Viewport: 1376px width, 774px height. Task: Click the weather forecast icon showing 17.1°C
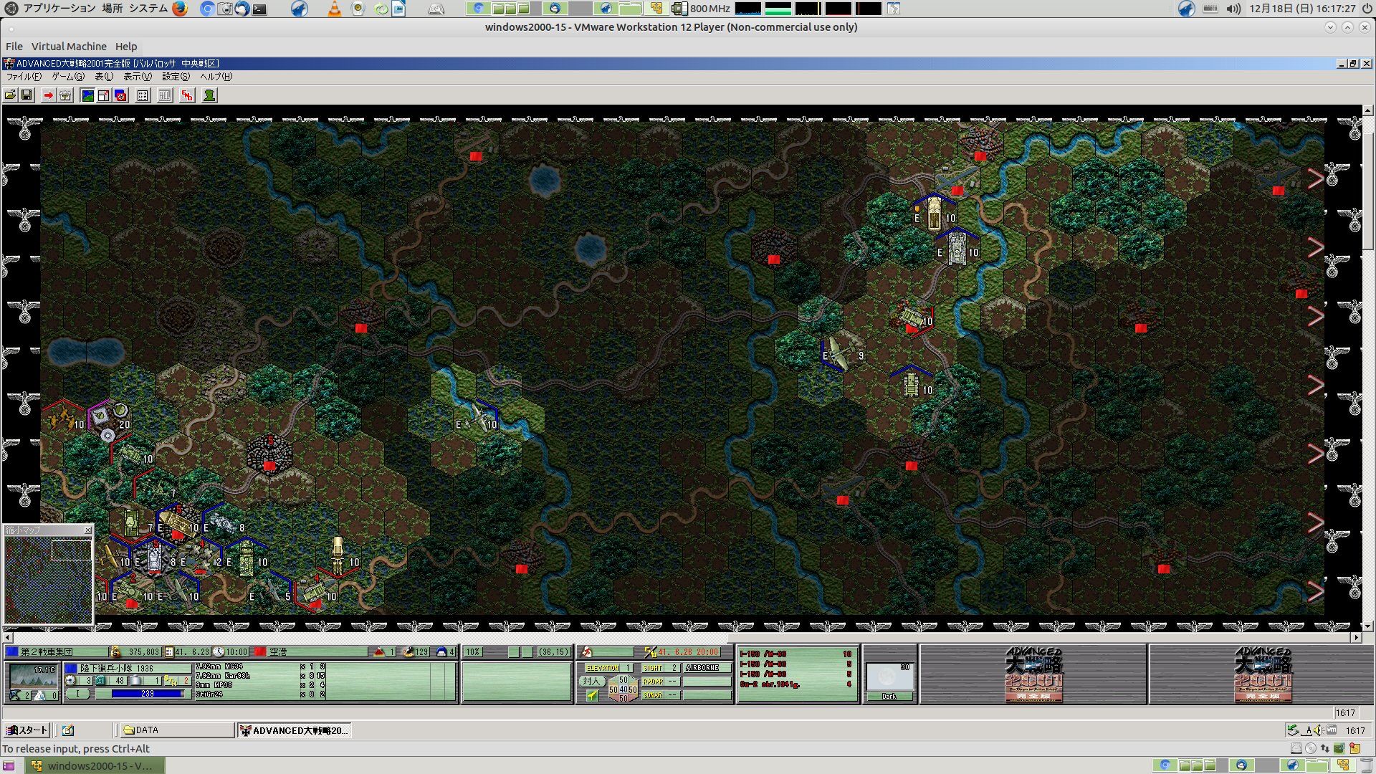[x=34, y=677]
